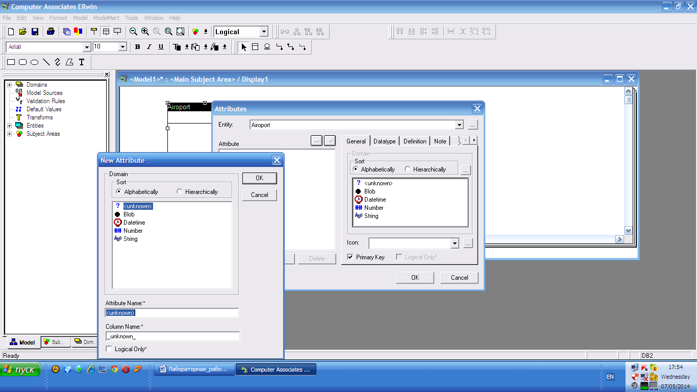The image size is (697, 392).
Task: Toggle Underline text formatting
Action: (161, 47)
